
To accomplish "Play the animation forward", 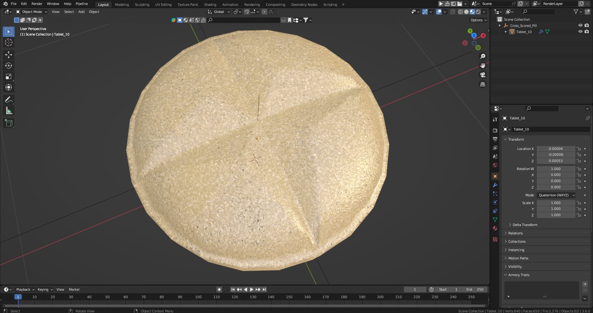I will [x=252, y=289].
